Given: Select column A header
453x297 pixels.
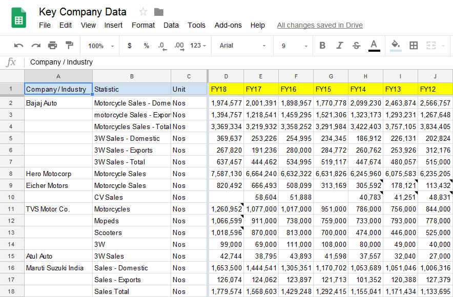Looking at the screenshot, I should 58,76.
